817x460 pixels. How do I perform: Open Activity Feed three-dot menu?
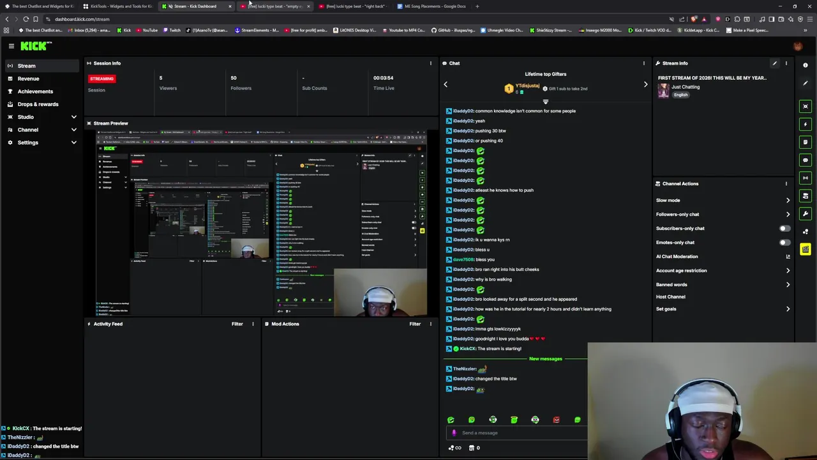(x=253, y=324)
